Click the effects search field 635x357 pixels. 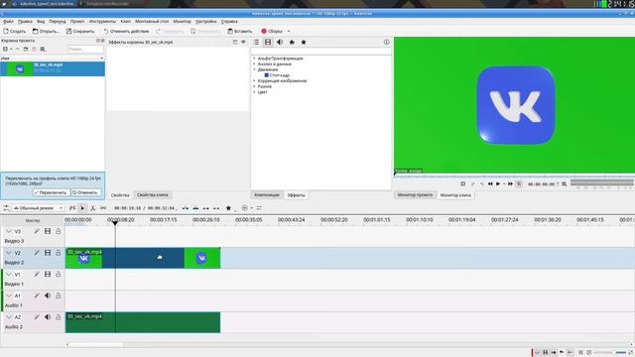(x=321, y=52)
